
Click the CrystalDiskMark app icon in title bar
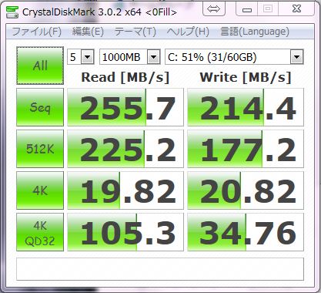click(12, 12)
